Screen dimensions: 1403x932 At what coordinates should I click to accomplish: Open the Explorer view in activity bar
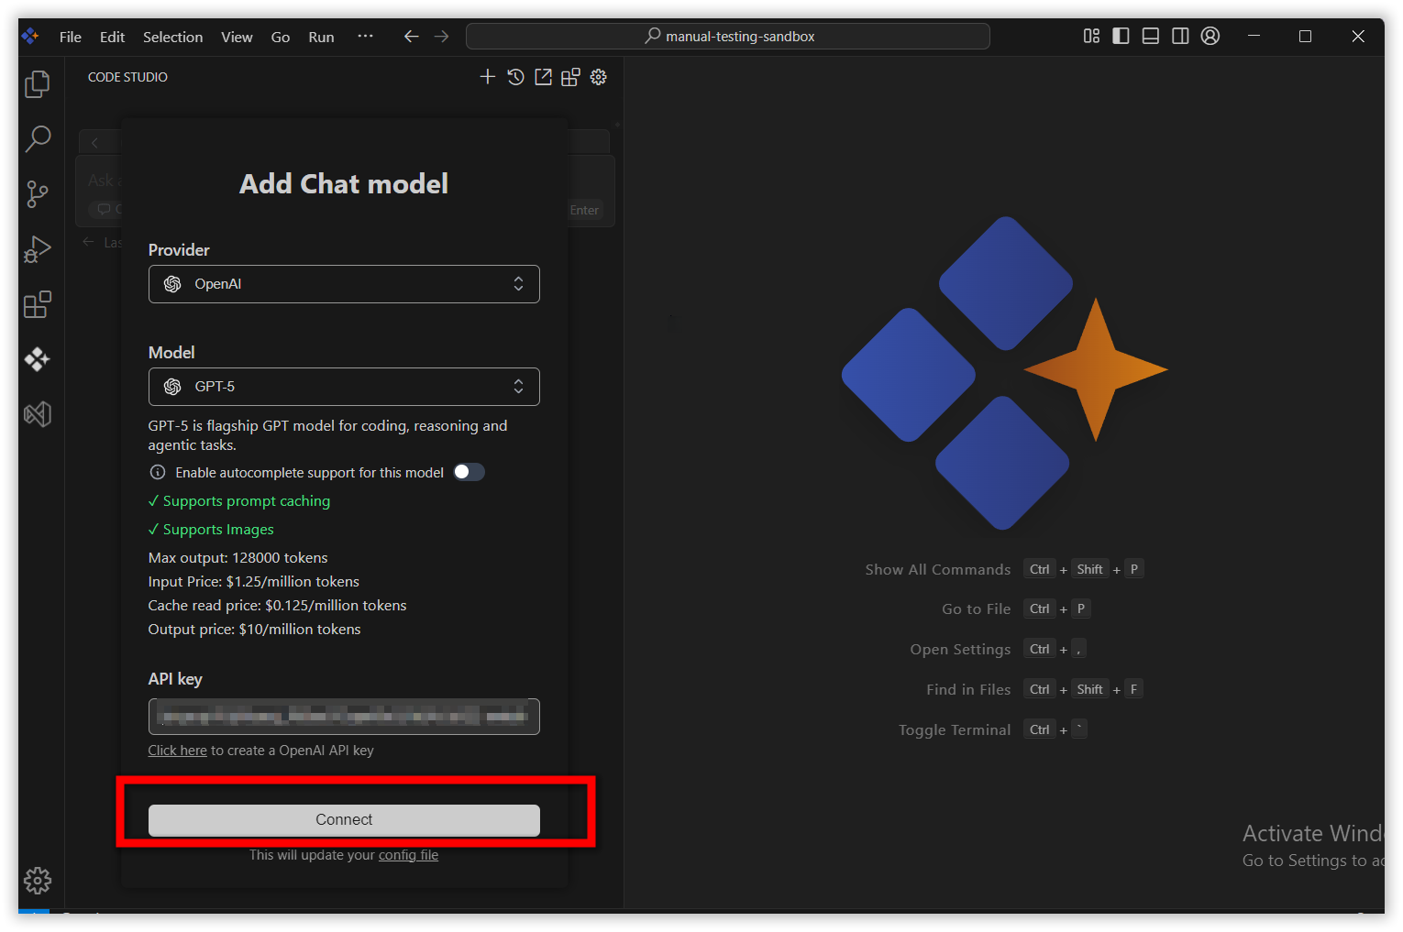pyautogui.click(x=37, y=83)
